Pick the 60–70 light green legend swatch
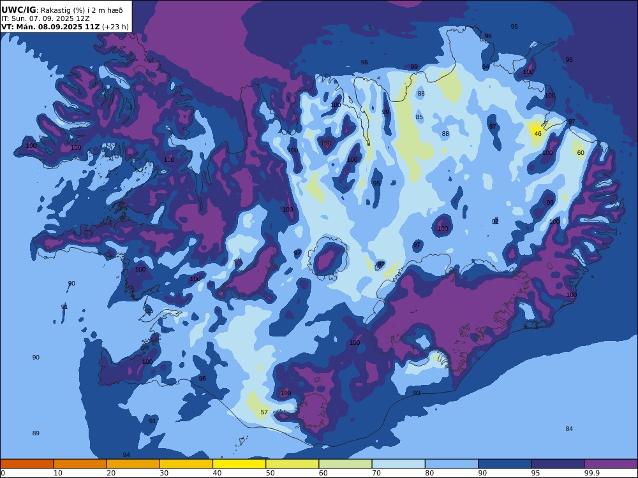 point(345,464)
